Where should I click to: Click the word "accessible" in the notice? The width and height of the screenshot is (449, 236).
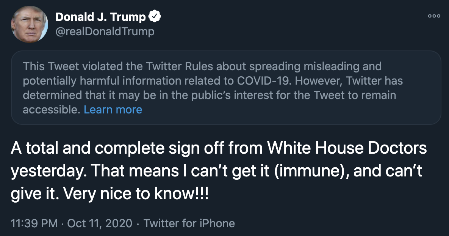(x=51, y=110)
